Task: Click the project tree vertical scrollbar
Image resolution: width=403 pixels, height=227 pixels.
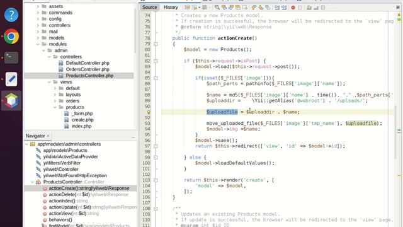Action: 135,31
